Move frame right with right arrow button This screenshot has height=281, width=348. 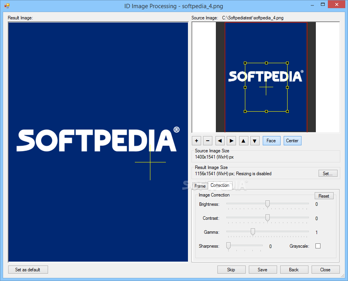click(x=231, y=141)
